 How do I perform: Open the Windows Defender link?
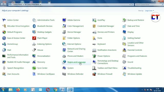click(75, 74)
